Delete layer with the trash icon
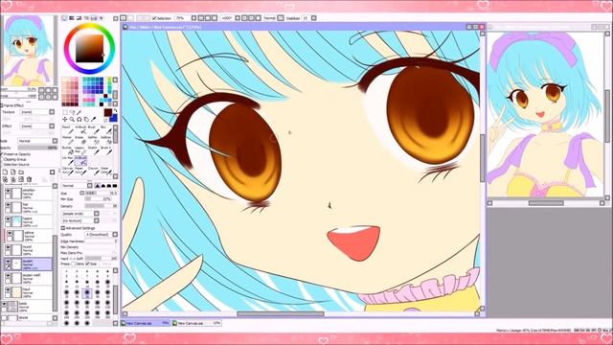 (29, 179)
